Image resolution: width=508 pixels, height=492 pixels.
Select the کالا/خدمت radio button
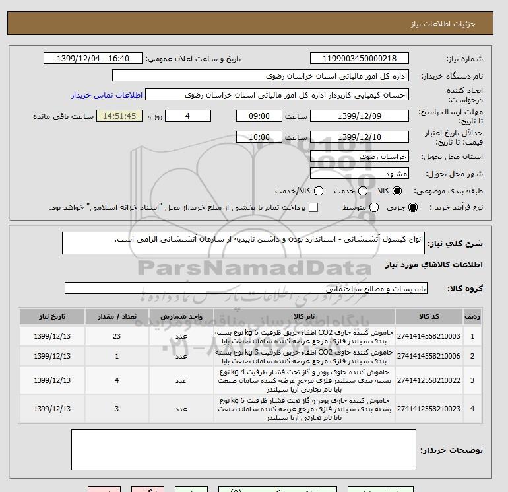click(x=319, y=191)
